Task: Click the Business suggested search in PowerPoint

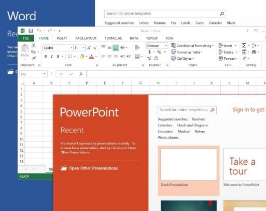Action: [199, 119]
